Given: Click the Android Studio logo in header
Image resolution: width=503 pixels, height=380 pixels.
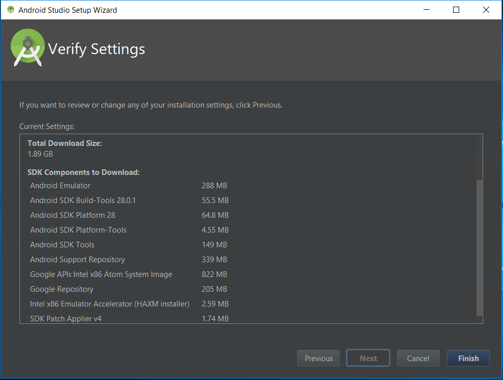Looking at the screenshot, I should tap(28, 48).
